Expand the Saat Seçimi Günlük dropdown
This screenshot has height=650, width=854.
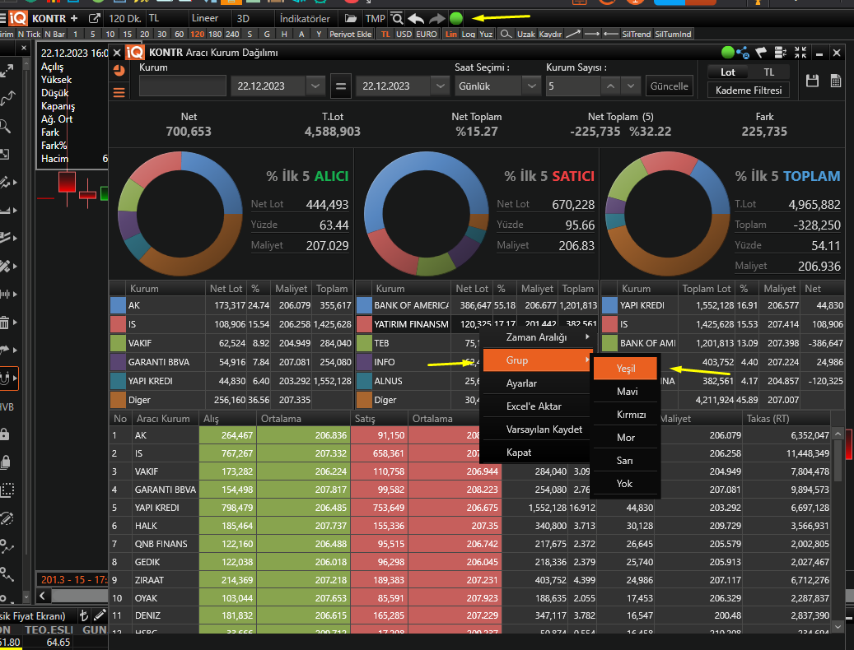tap(532, 86)
